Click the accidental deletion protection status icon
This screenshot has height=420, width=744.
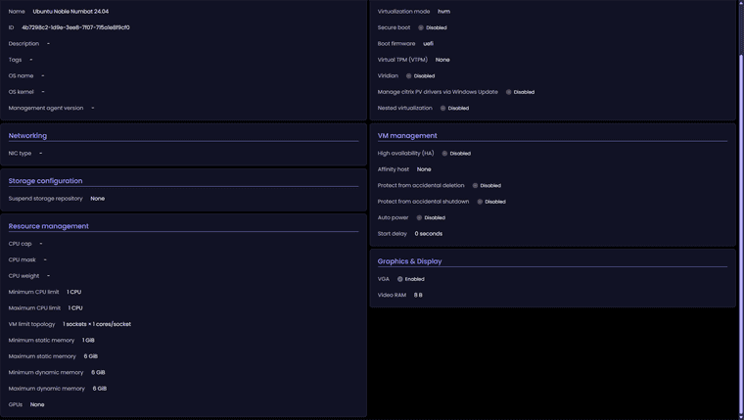coord(475,186)
